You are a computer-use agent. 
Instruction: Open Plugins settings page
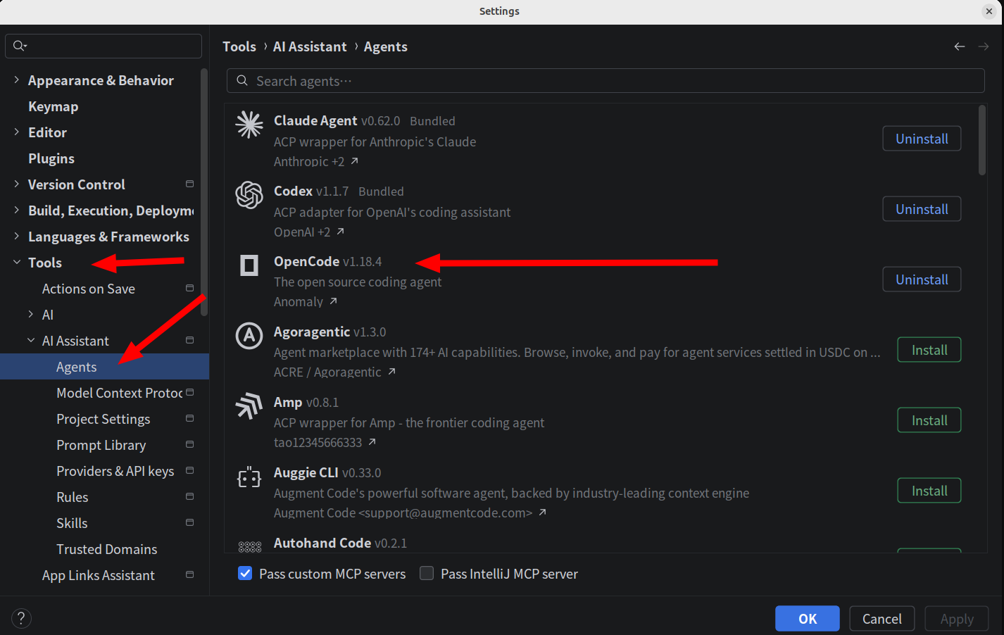click(x=51, y=158)
